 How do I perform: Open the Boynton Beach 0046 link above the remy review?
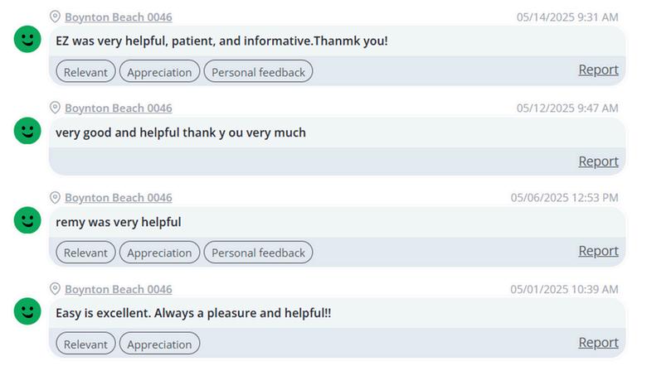tap(118, 197)
